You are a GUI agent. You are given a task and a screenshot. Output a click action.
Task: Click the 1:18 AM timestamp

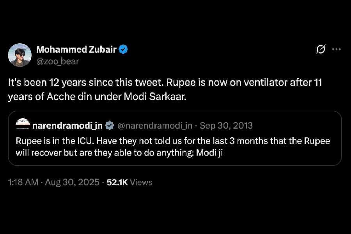(23, 182)
